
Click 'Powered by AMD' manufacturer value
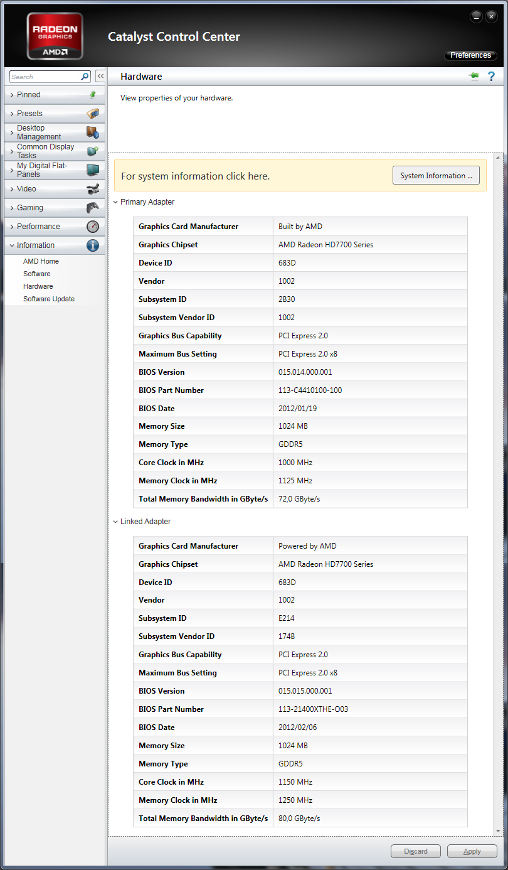[x=307, y=546]
